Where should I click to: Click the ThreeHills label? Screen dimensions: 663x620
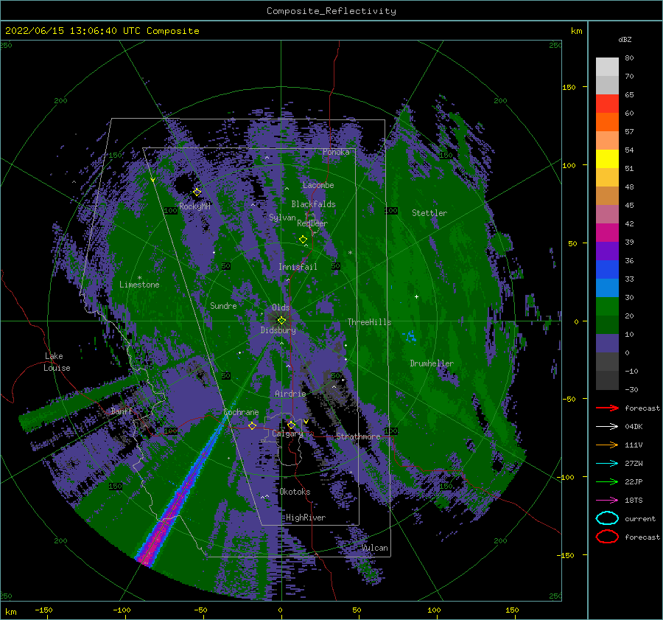pos(369,322)
